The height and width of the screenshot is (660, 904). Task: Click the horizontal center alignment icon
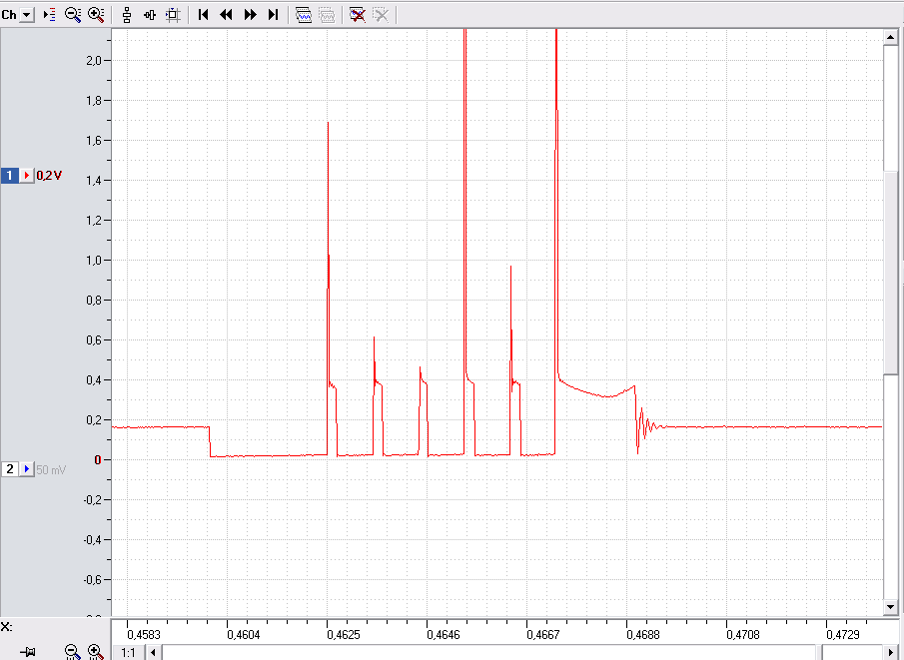pyautogui.click(x=149, y=15)
